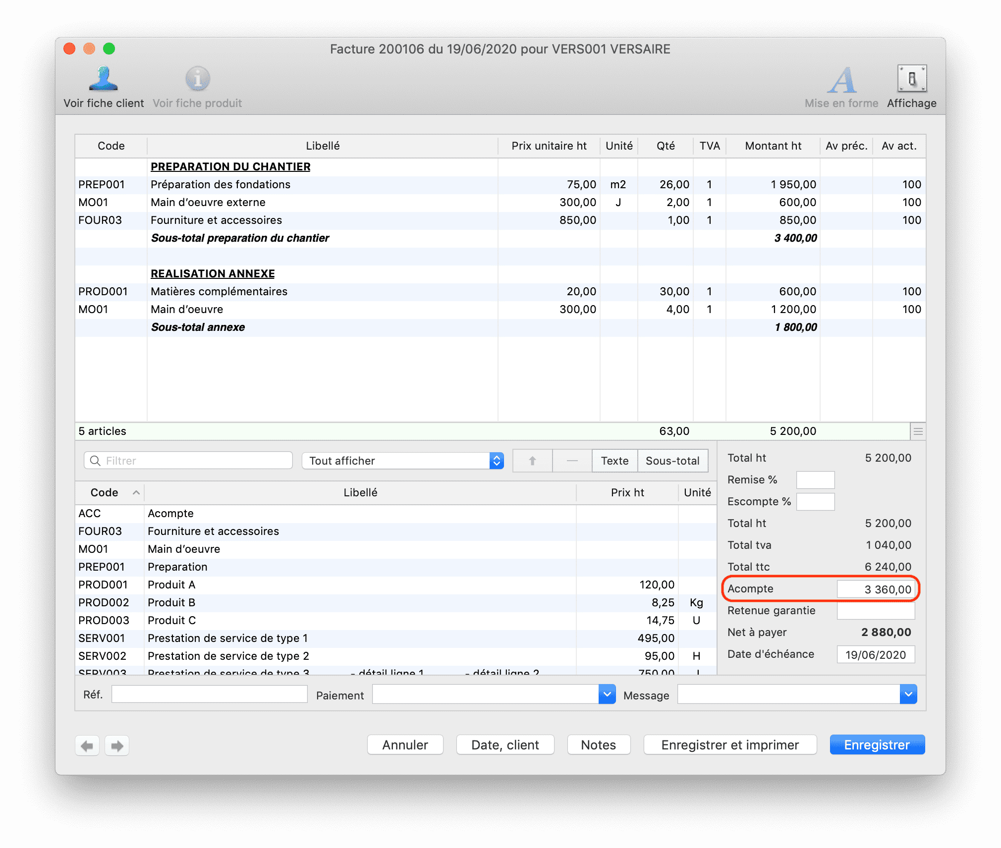Open Mise en forme formatting tool

[x=841, y=80]
